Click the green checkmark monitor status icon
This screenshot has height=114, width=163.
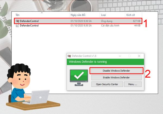pos(79,78)
